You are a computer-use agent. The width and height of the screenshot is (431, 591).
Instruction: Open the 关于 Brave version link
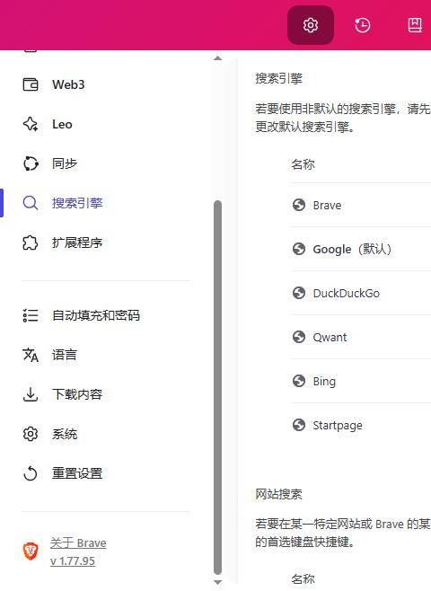(x=78, y=551)
